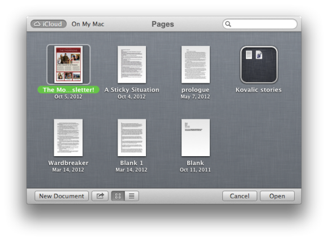Click the search field

point(260,24)
